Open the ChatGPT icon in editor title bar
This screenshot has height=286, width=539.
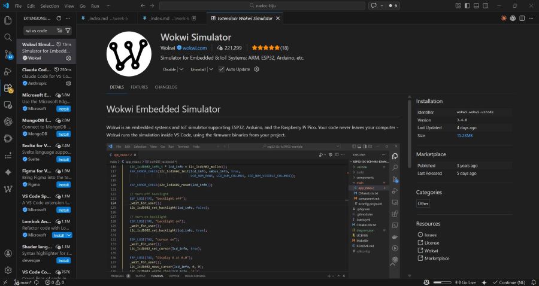(x=513, y=18)
